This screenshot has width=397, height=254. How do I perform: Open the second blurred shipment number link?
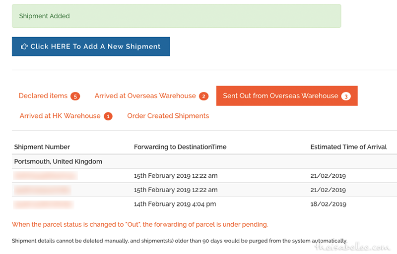tap(43, 190)
